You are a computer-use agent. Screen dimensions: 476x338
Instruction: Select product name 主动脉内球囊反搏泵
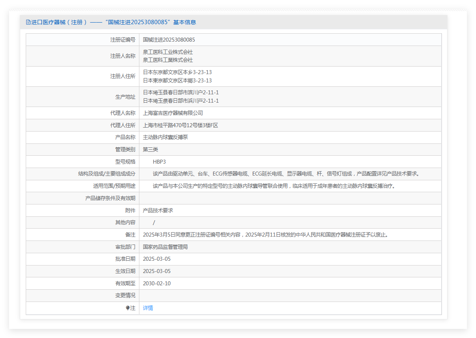point(166,137)
